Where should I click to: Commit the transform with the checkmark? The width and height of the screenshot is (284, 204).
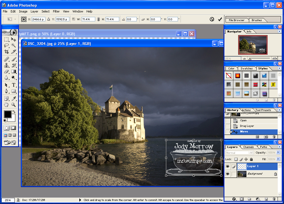pyautogui.click(x=220, y=19)
